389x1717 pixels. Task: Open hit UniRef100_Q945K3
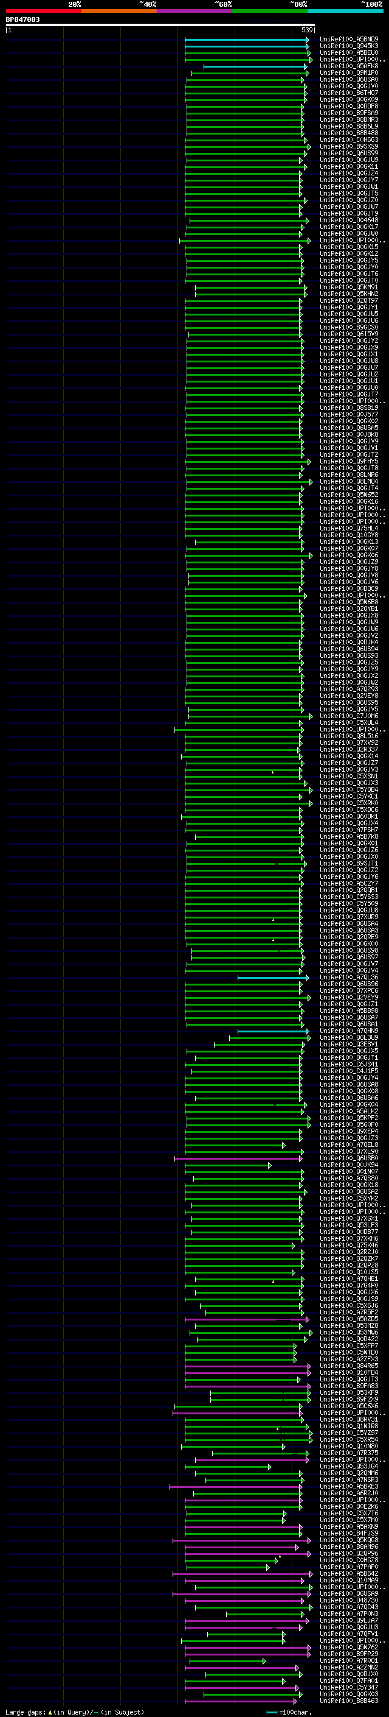(x=349, y=46)
